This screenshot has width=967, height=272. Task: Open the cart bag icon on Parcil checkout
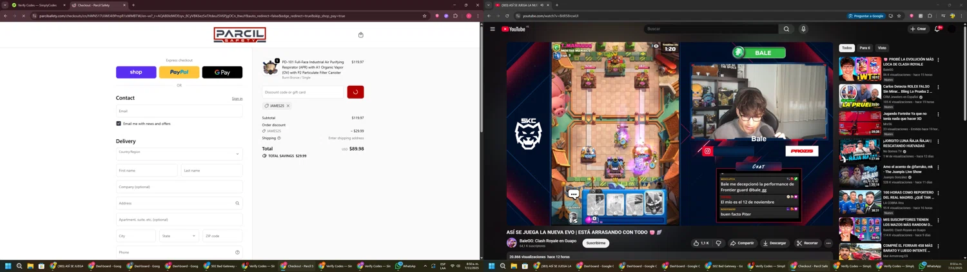(x=360, y=35)
